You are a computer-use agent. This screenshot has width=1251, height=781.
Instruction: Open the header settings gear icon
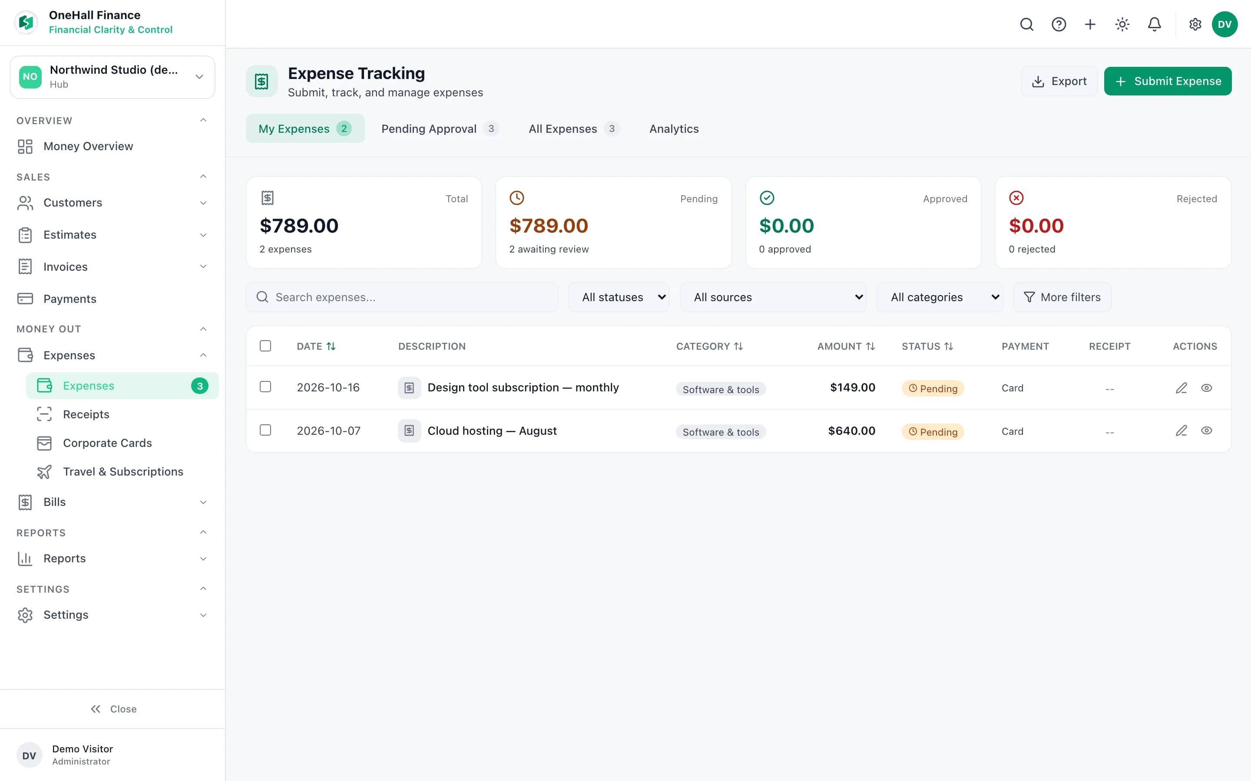pyautogui.click(x=1195, y=24)
